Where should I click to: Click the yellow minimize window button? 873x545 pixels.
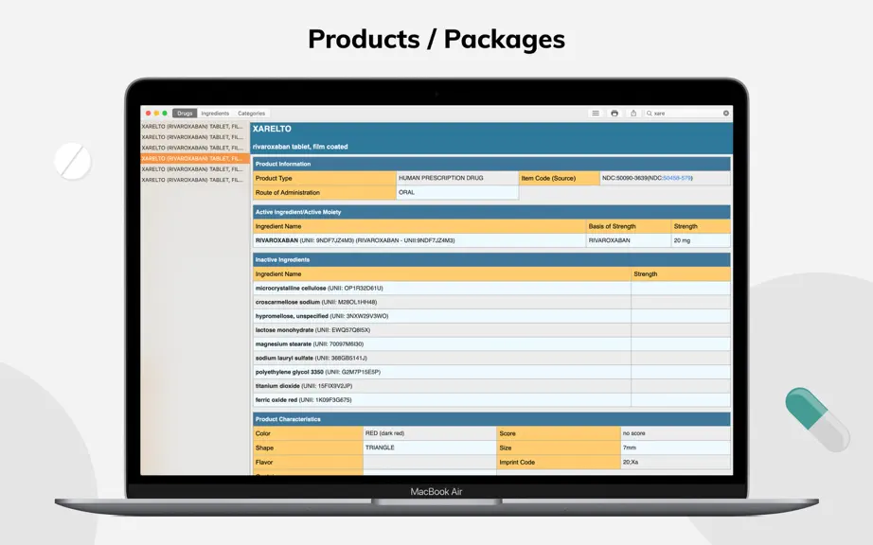tap(156, 113)
